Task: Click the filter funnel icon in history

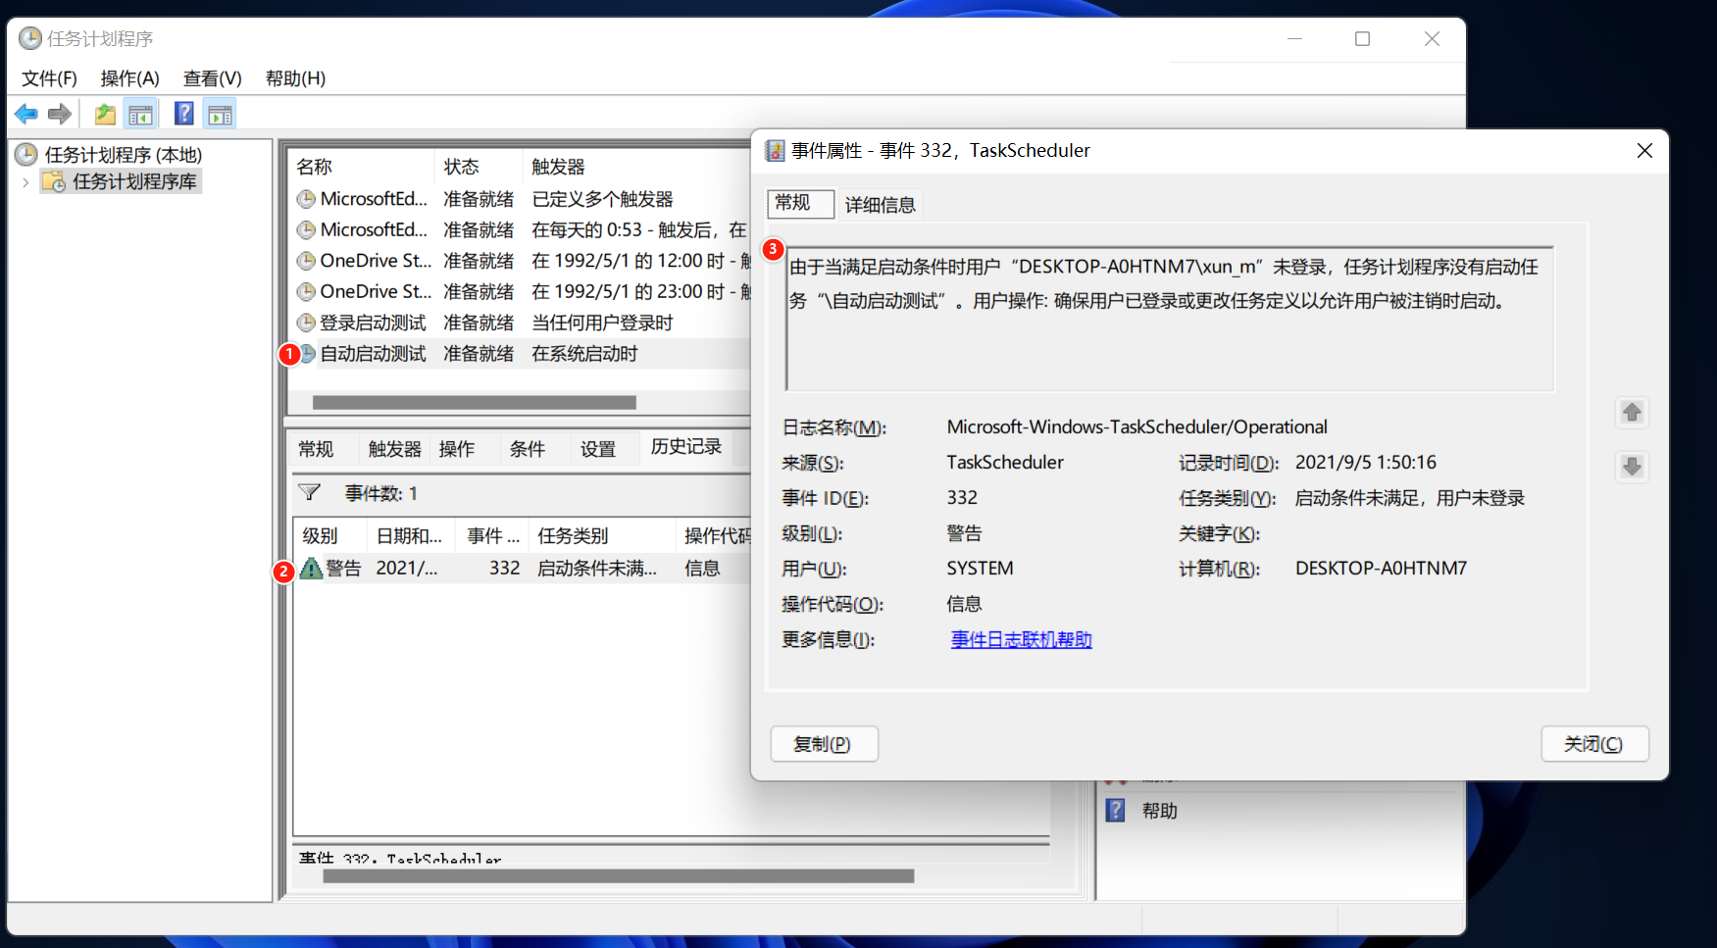Action: [x=309, y=492]
